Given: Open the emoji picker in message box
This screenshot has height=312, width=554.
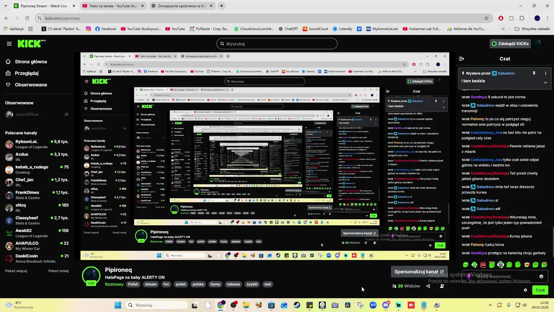Looking at the screenshot, I should pyautogui.click(x=541, y=276).
